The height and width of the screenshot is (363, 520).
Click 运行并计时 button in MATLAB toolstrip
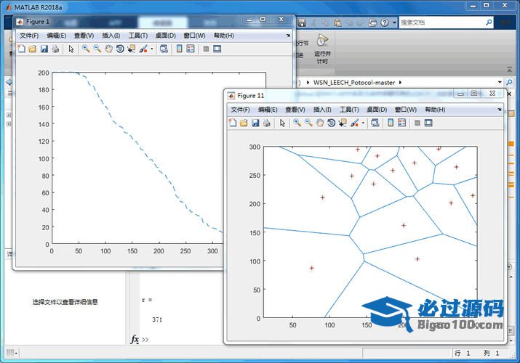pyautogui.click(x=322, y=49)
